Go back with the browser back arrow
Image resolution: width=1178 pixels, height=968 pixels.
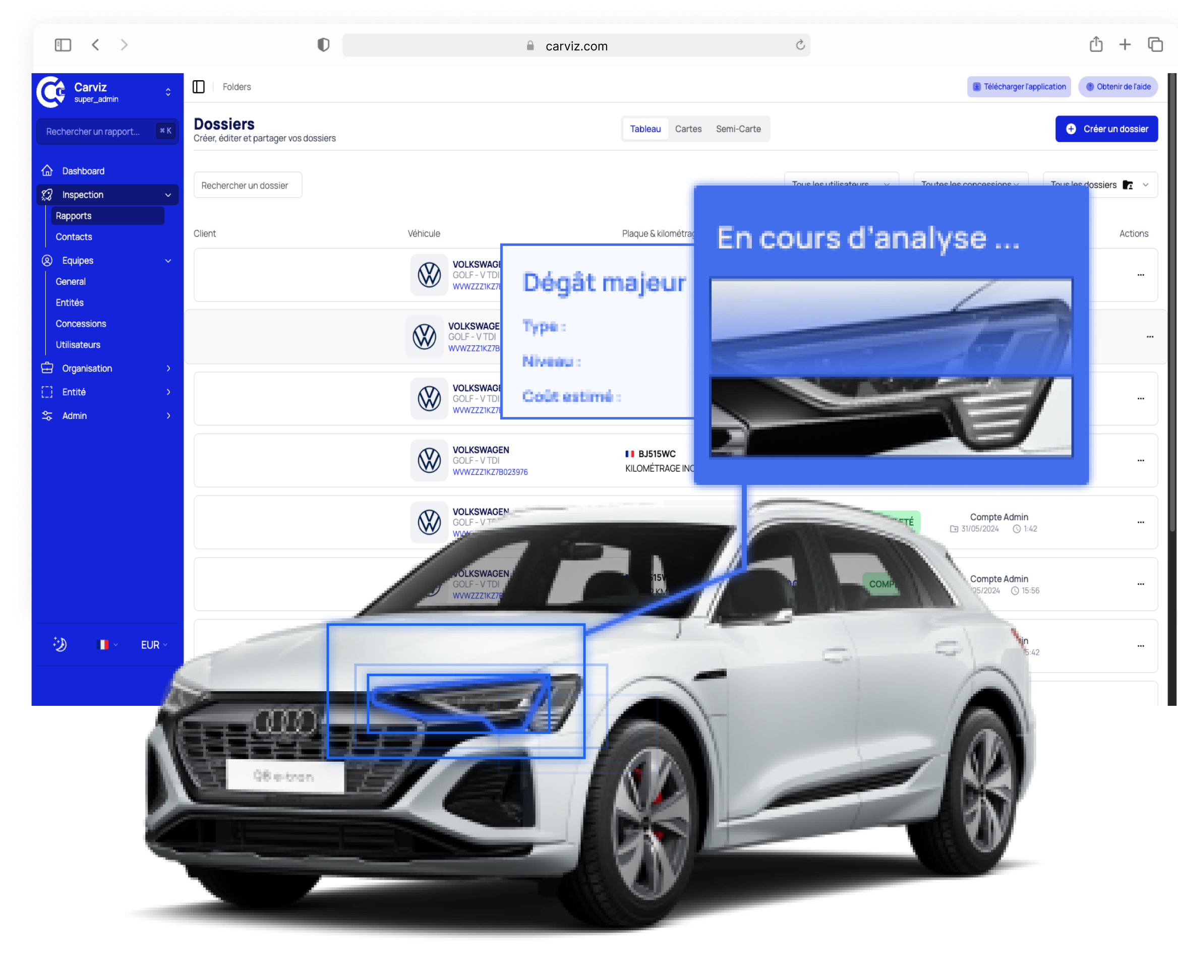coord(95,44)
